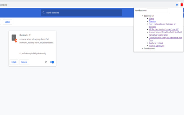Screen dimensions: 184x115
Task: Click the Search Bookmarks input box
Action: click(x=158, y=10)
